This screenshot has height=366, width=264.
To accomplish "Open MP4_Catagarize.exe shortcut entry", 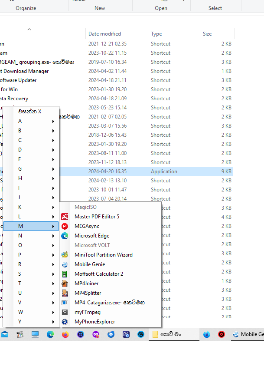I will [110, 303].
